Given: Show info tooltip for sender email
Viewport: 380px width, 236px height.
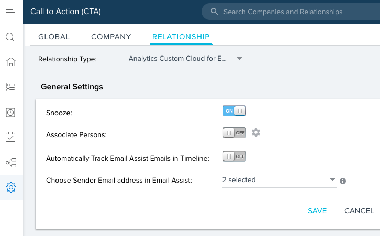Looking at the screenshot, I should [x=343, y=181].
